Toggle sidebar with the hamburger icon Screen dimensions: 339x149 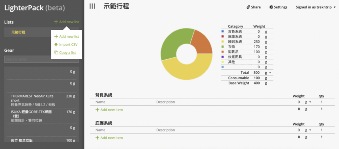[x=92, y=6]
